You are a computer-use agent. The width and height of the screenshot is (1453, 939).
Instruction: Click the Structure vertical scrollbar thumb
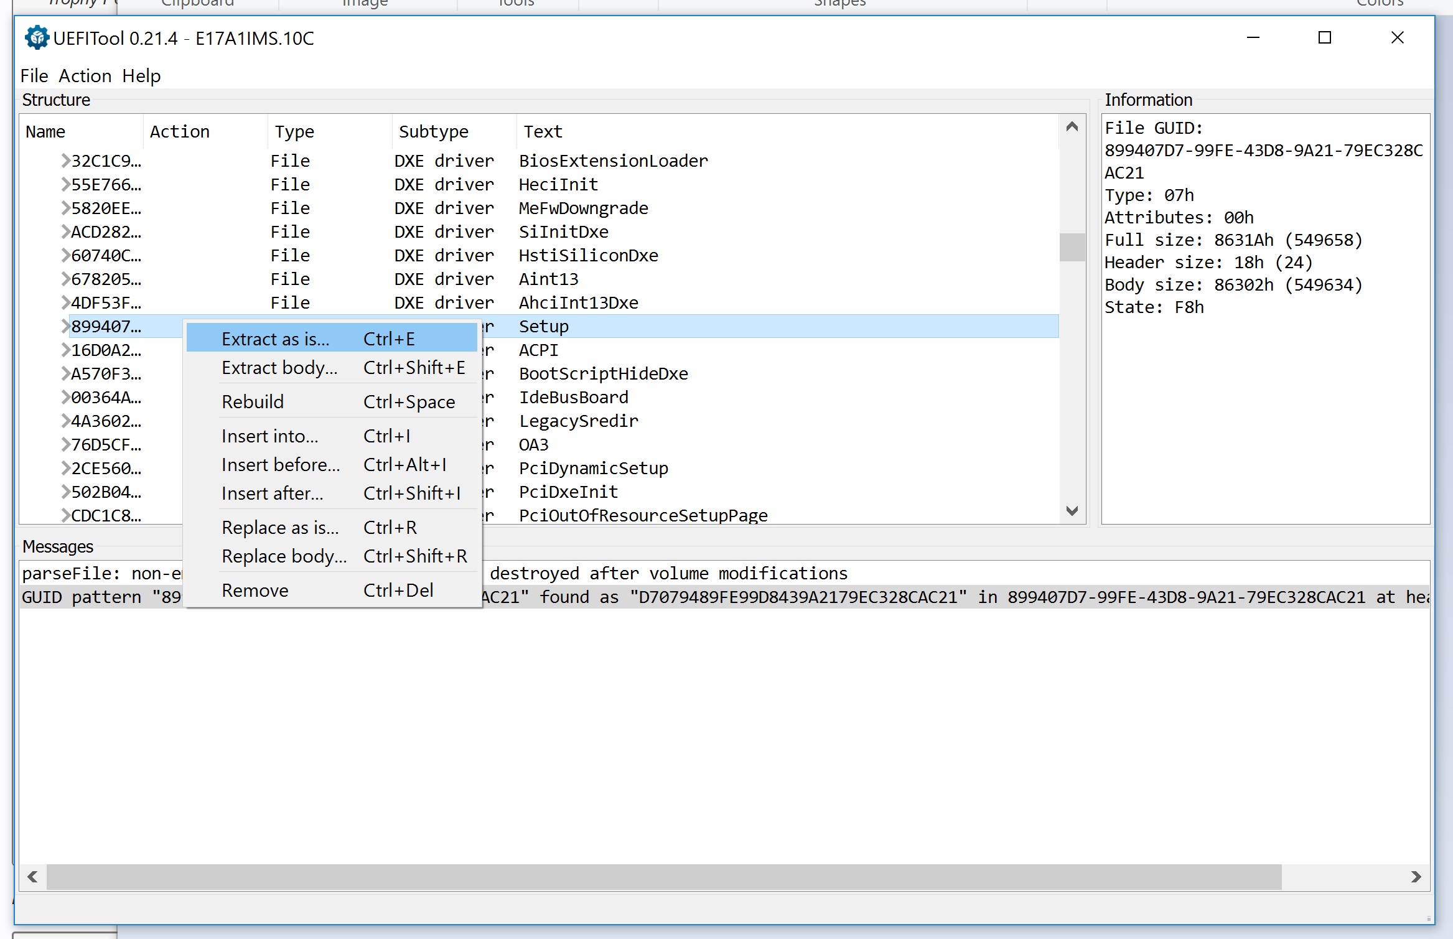[1072, 248]
